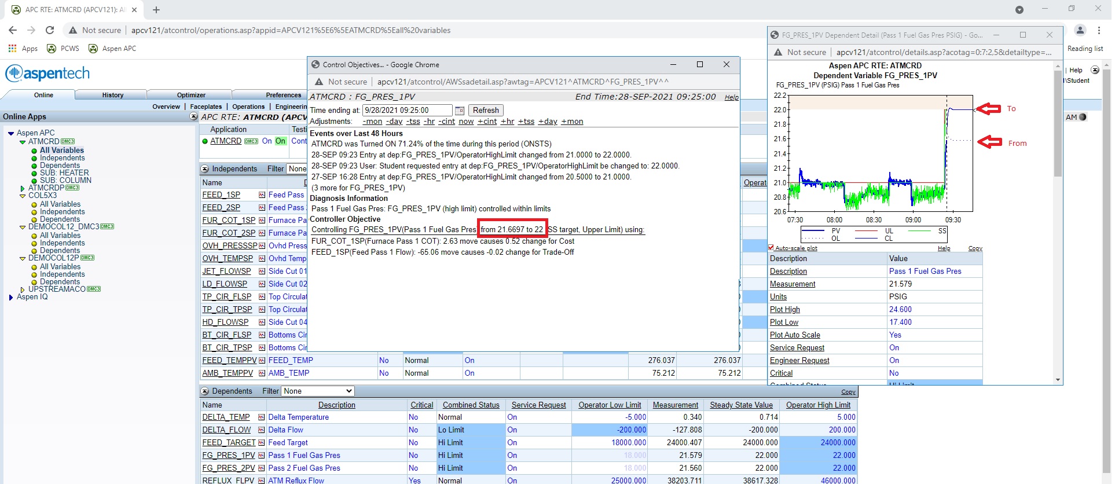Toggle ATMCRD application On status

(x=281, y=141)
